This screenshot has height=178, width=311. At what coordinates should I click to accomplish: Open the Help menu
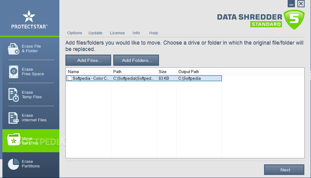pos(154,33)
